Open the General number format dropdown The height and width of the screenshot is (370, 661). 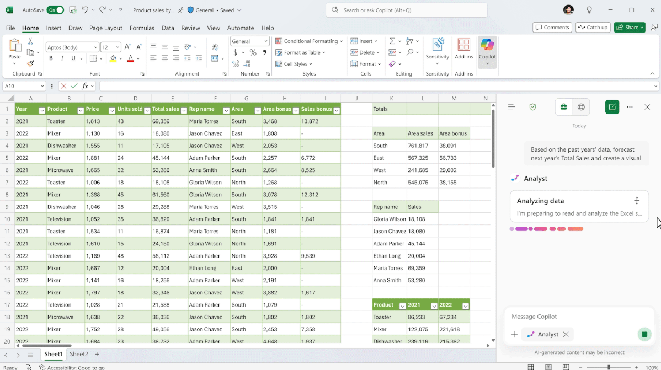pos(266,41)
